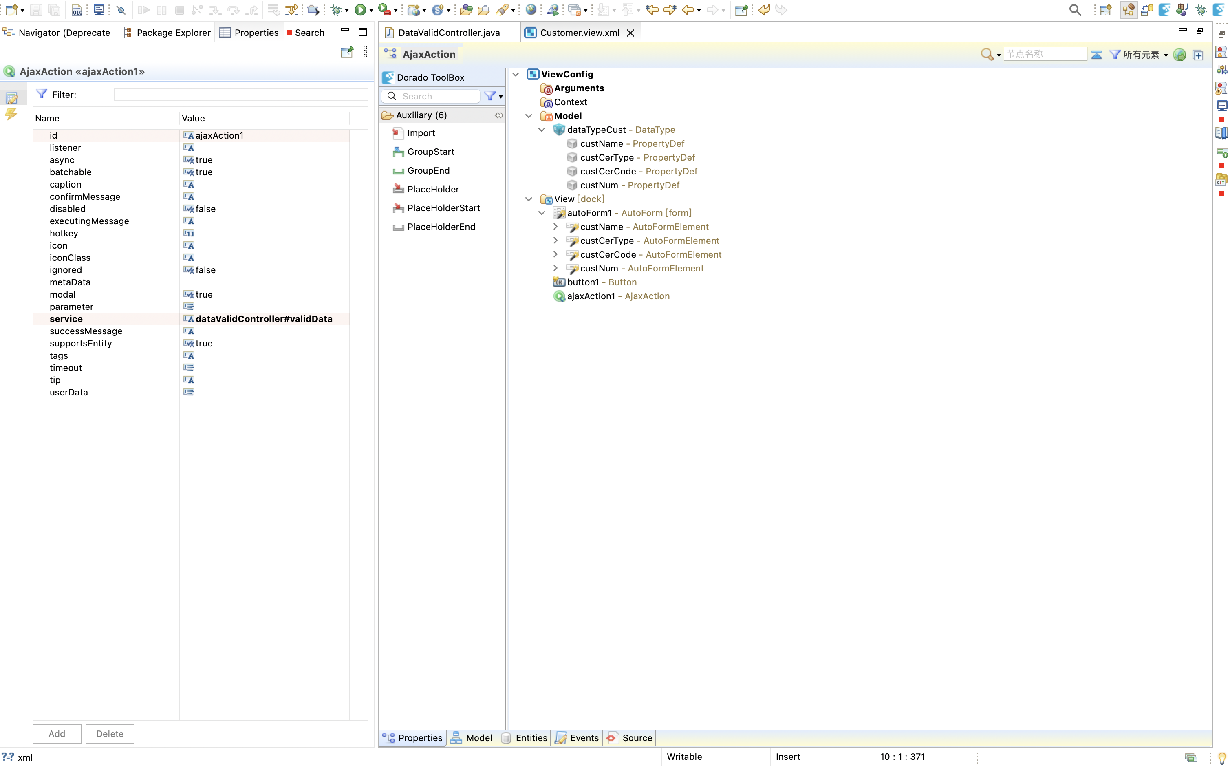The width and height of the screenshot is (1230, 768).
Task: Click the Debug bug icon in toolbar
Action: tap(336, 10)
